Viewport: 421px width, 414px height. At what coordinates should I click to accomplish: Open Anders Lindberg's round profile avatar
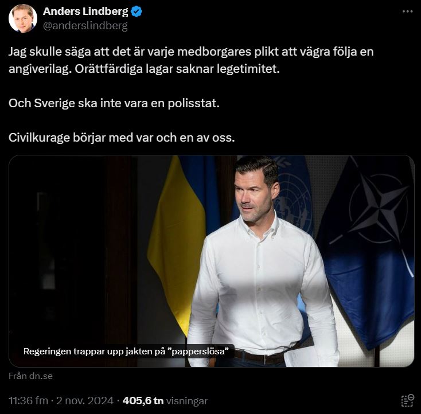(x=23, y=18)
